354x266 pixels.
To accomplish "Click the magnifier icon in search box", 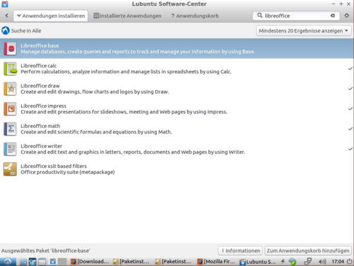I will point(260,15).
